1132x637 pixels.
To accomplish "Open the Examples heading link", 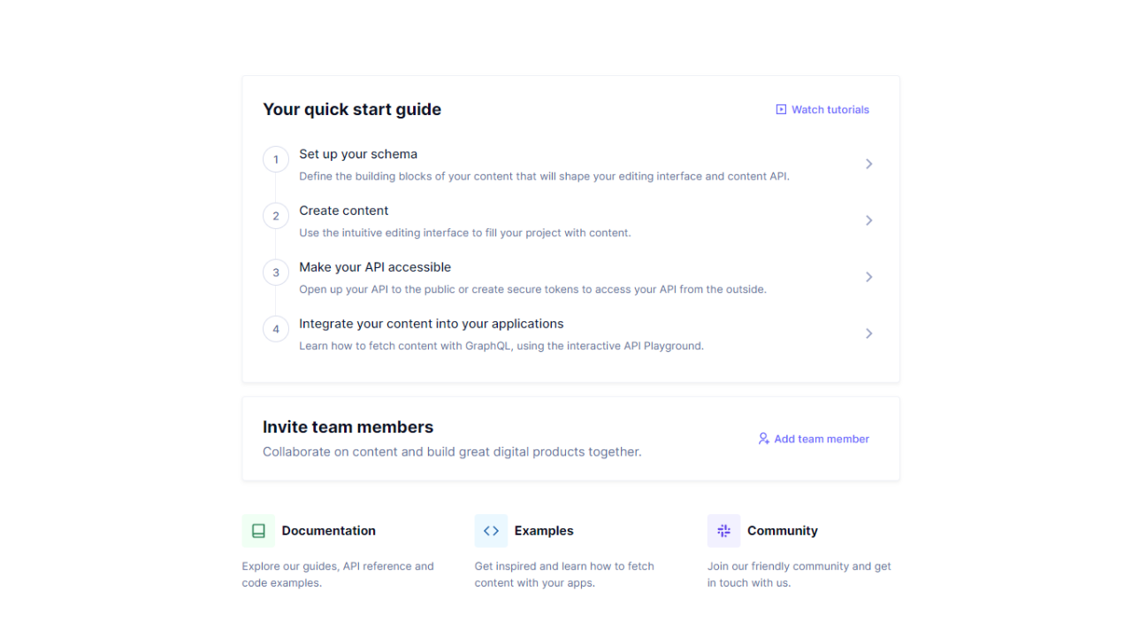I will (544, 531).
